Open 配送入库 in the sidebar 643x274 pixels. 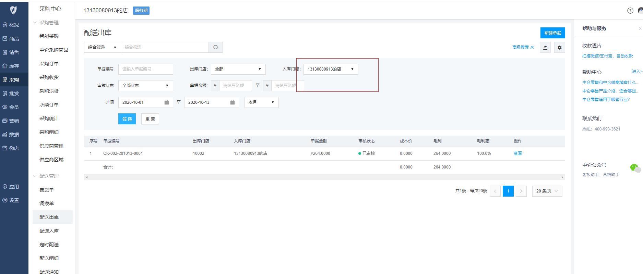point(49,231)
